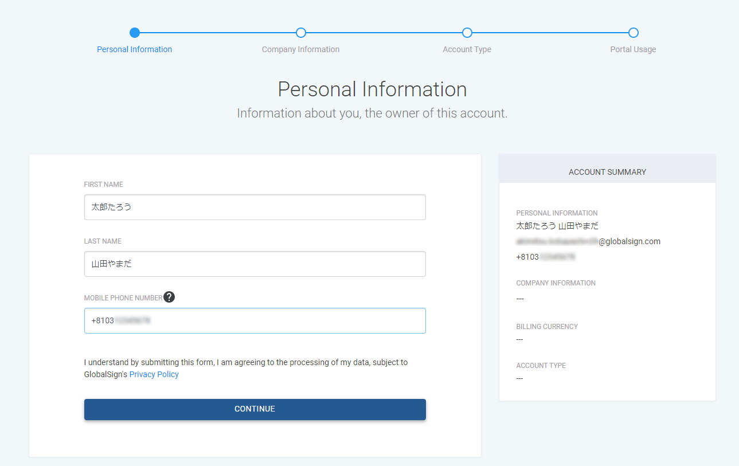This screenshot has height=466, width=739.
Task: Click the Account Summary panel header
Action: click(x=607, y=172)
